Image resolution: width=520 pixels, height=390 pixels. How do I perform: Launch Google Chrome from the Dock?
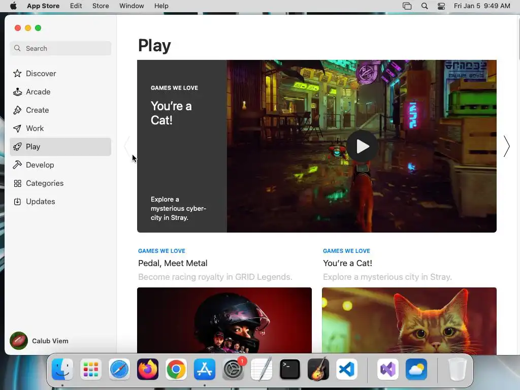(x=176, y=369)
